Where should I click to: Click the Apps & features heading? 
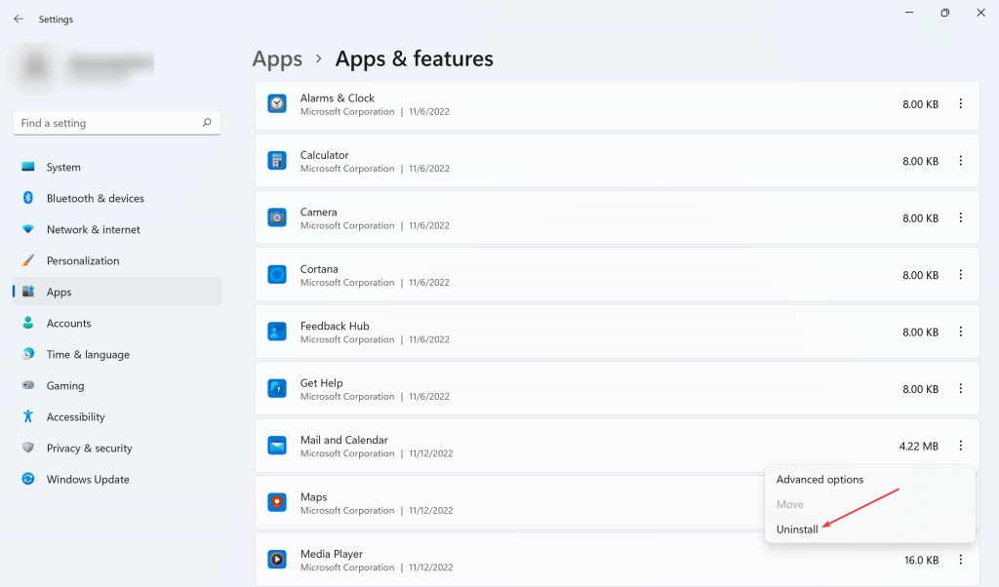tap(414, 59)
